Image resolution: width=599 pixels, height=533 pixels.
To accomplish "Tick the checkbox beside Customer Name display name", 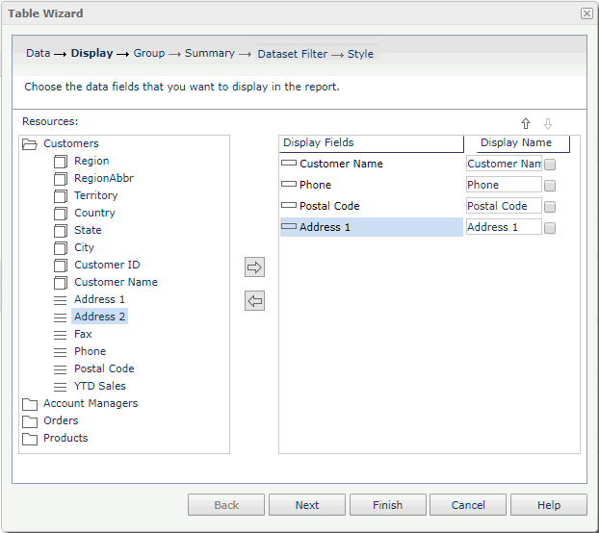I will 550,165.
